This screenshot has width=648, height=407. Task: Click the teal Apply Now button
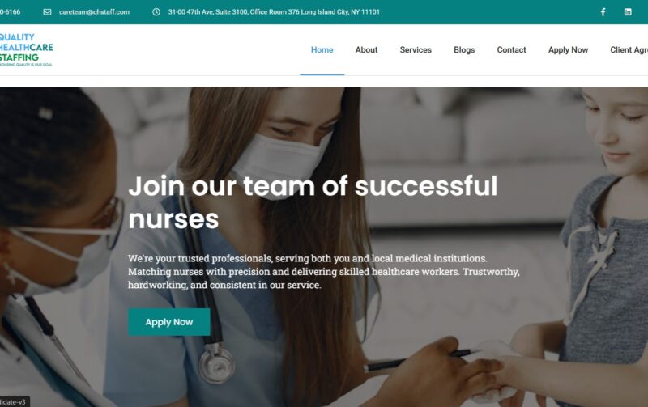click(169, 322)
